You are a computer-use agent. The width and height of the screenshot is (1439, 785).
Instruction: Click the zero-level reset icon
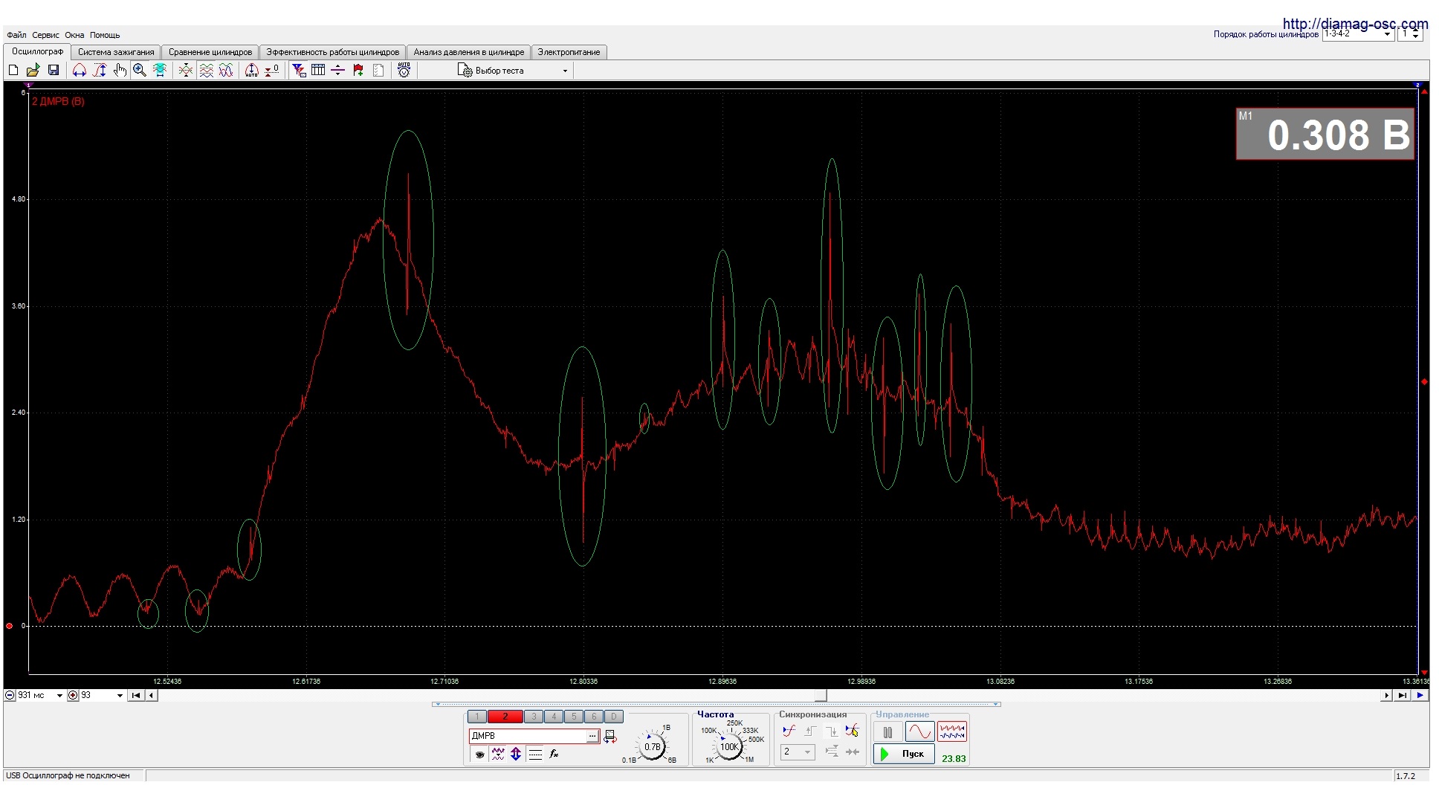pyautogui.click(x=272, y=70)
